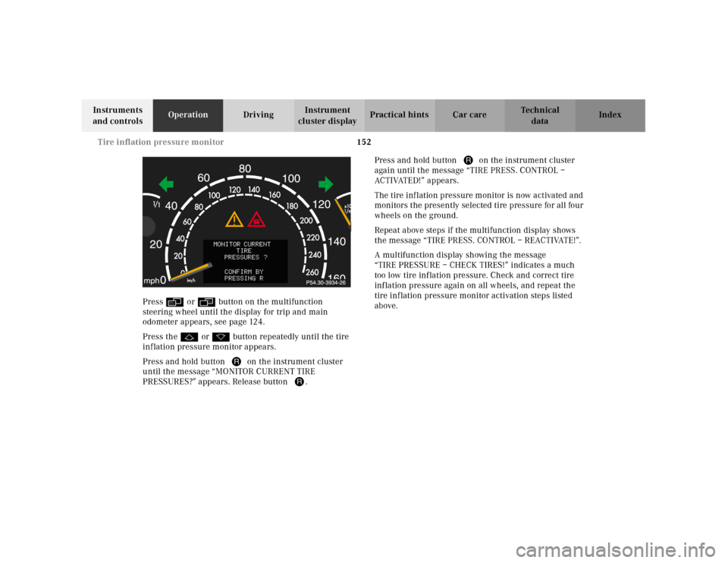The width and height of the screenshot is (728, 563).
Task: Switch to the Driving tab
Action: [x=258, y=115]
